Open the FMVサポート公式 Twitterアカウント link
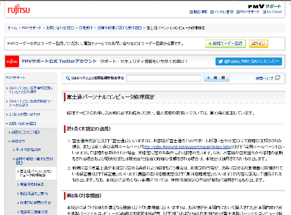291x215 pixels. tap(59, 61)
